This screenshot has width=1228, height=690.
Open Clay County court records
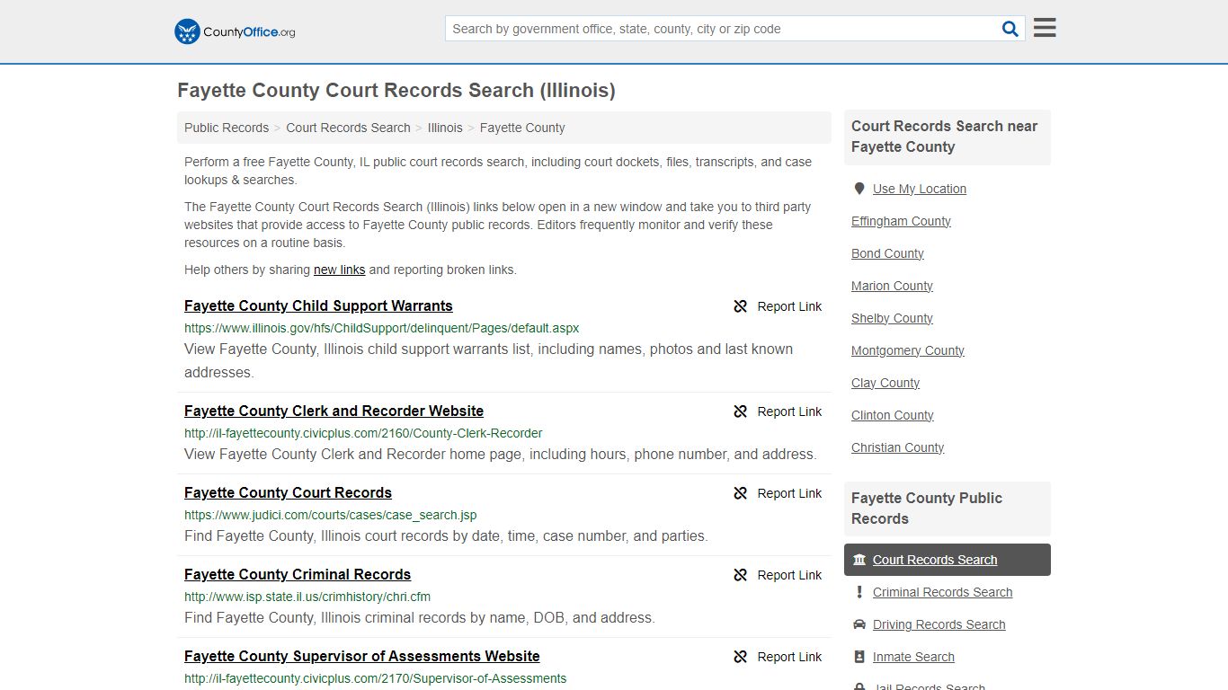[x=885, y=383]
